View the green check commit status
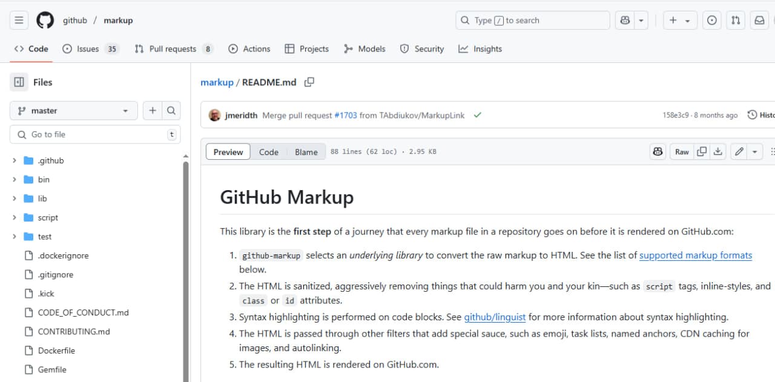The image size is (775, 382). [x=478, y=115]
